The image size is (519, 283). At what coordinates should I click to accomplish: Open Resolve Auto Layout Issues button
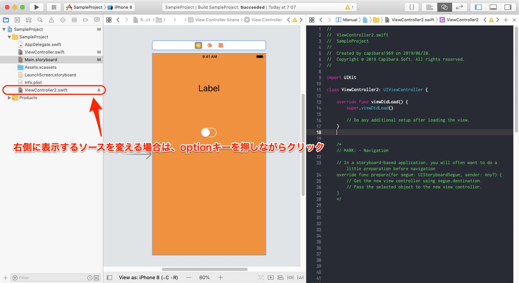click(x=300, y=278)
